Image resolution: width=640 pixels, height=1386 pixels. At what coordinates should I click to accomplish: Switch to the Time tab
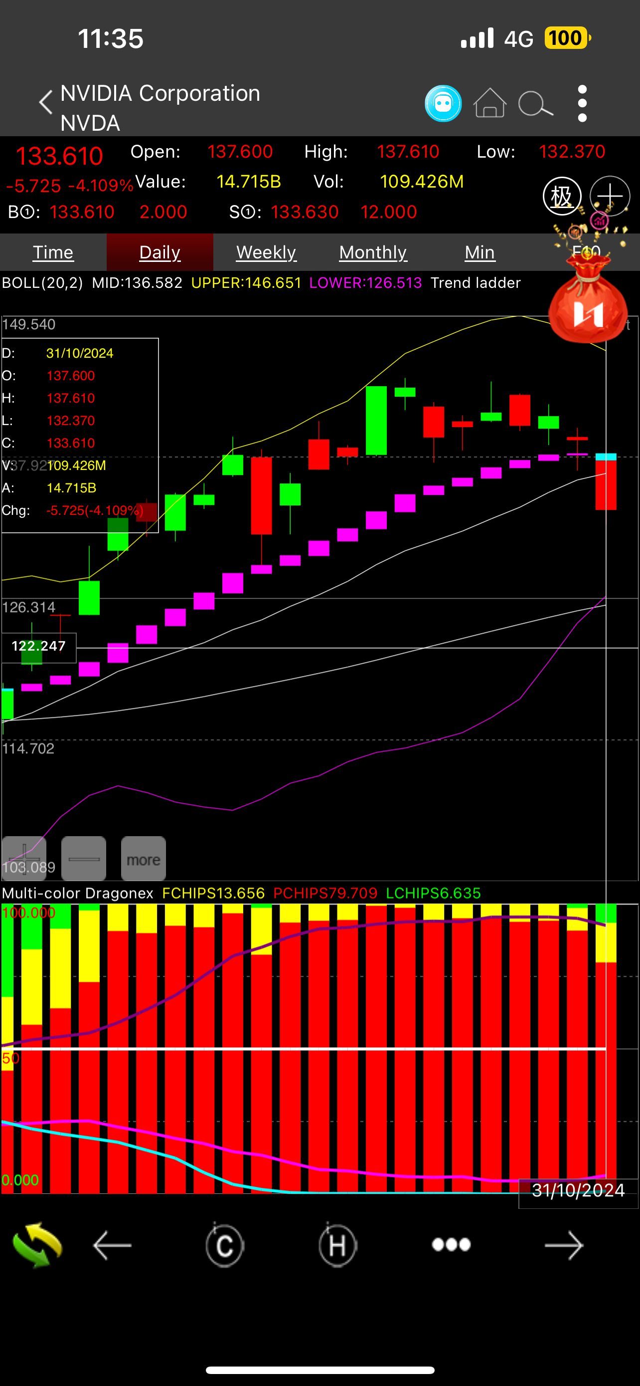point(53,252)
